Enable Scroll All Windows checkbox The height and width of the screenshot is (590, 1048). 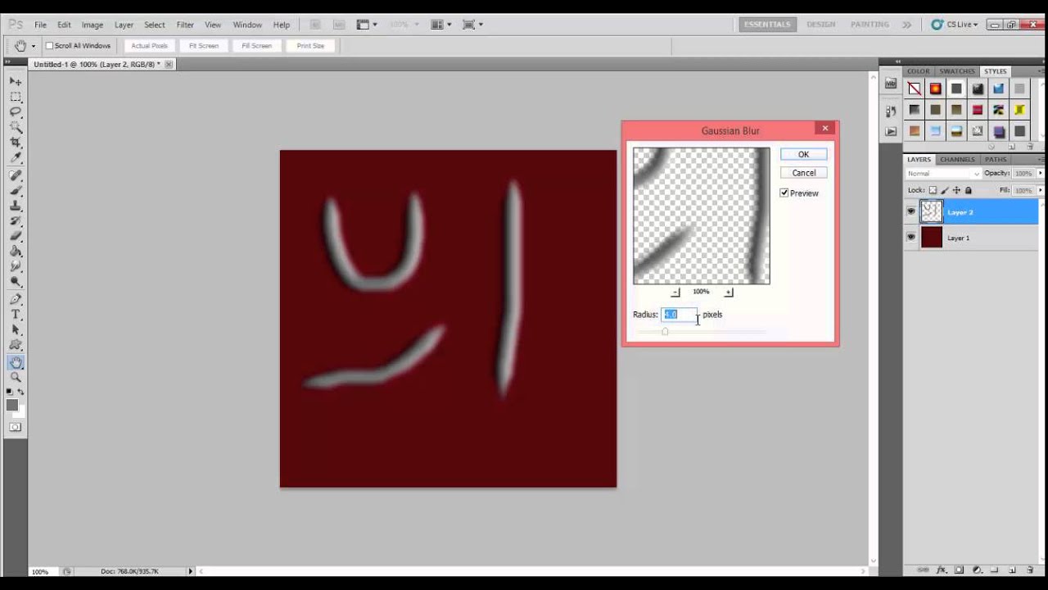tap(49, 46)
